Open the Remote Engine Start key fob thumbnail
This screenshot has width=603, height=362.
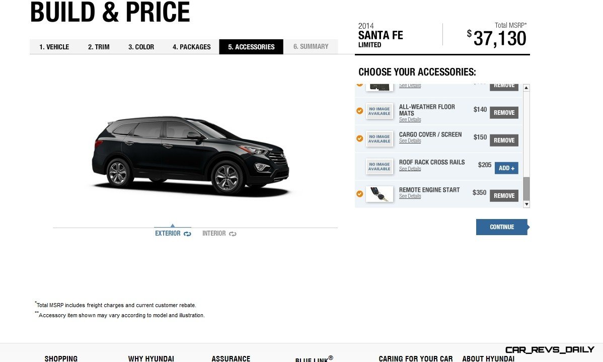(379, 194)
